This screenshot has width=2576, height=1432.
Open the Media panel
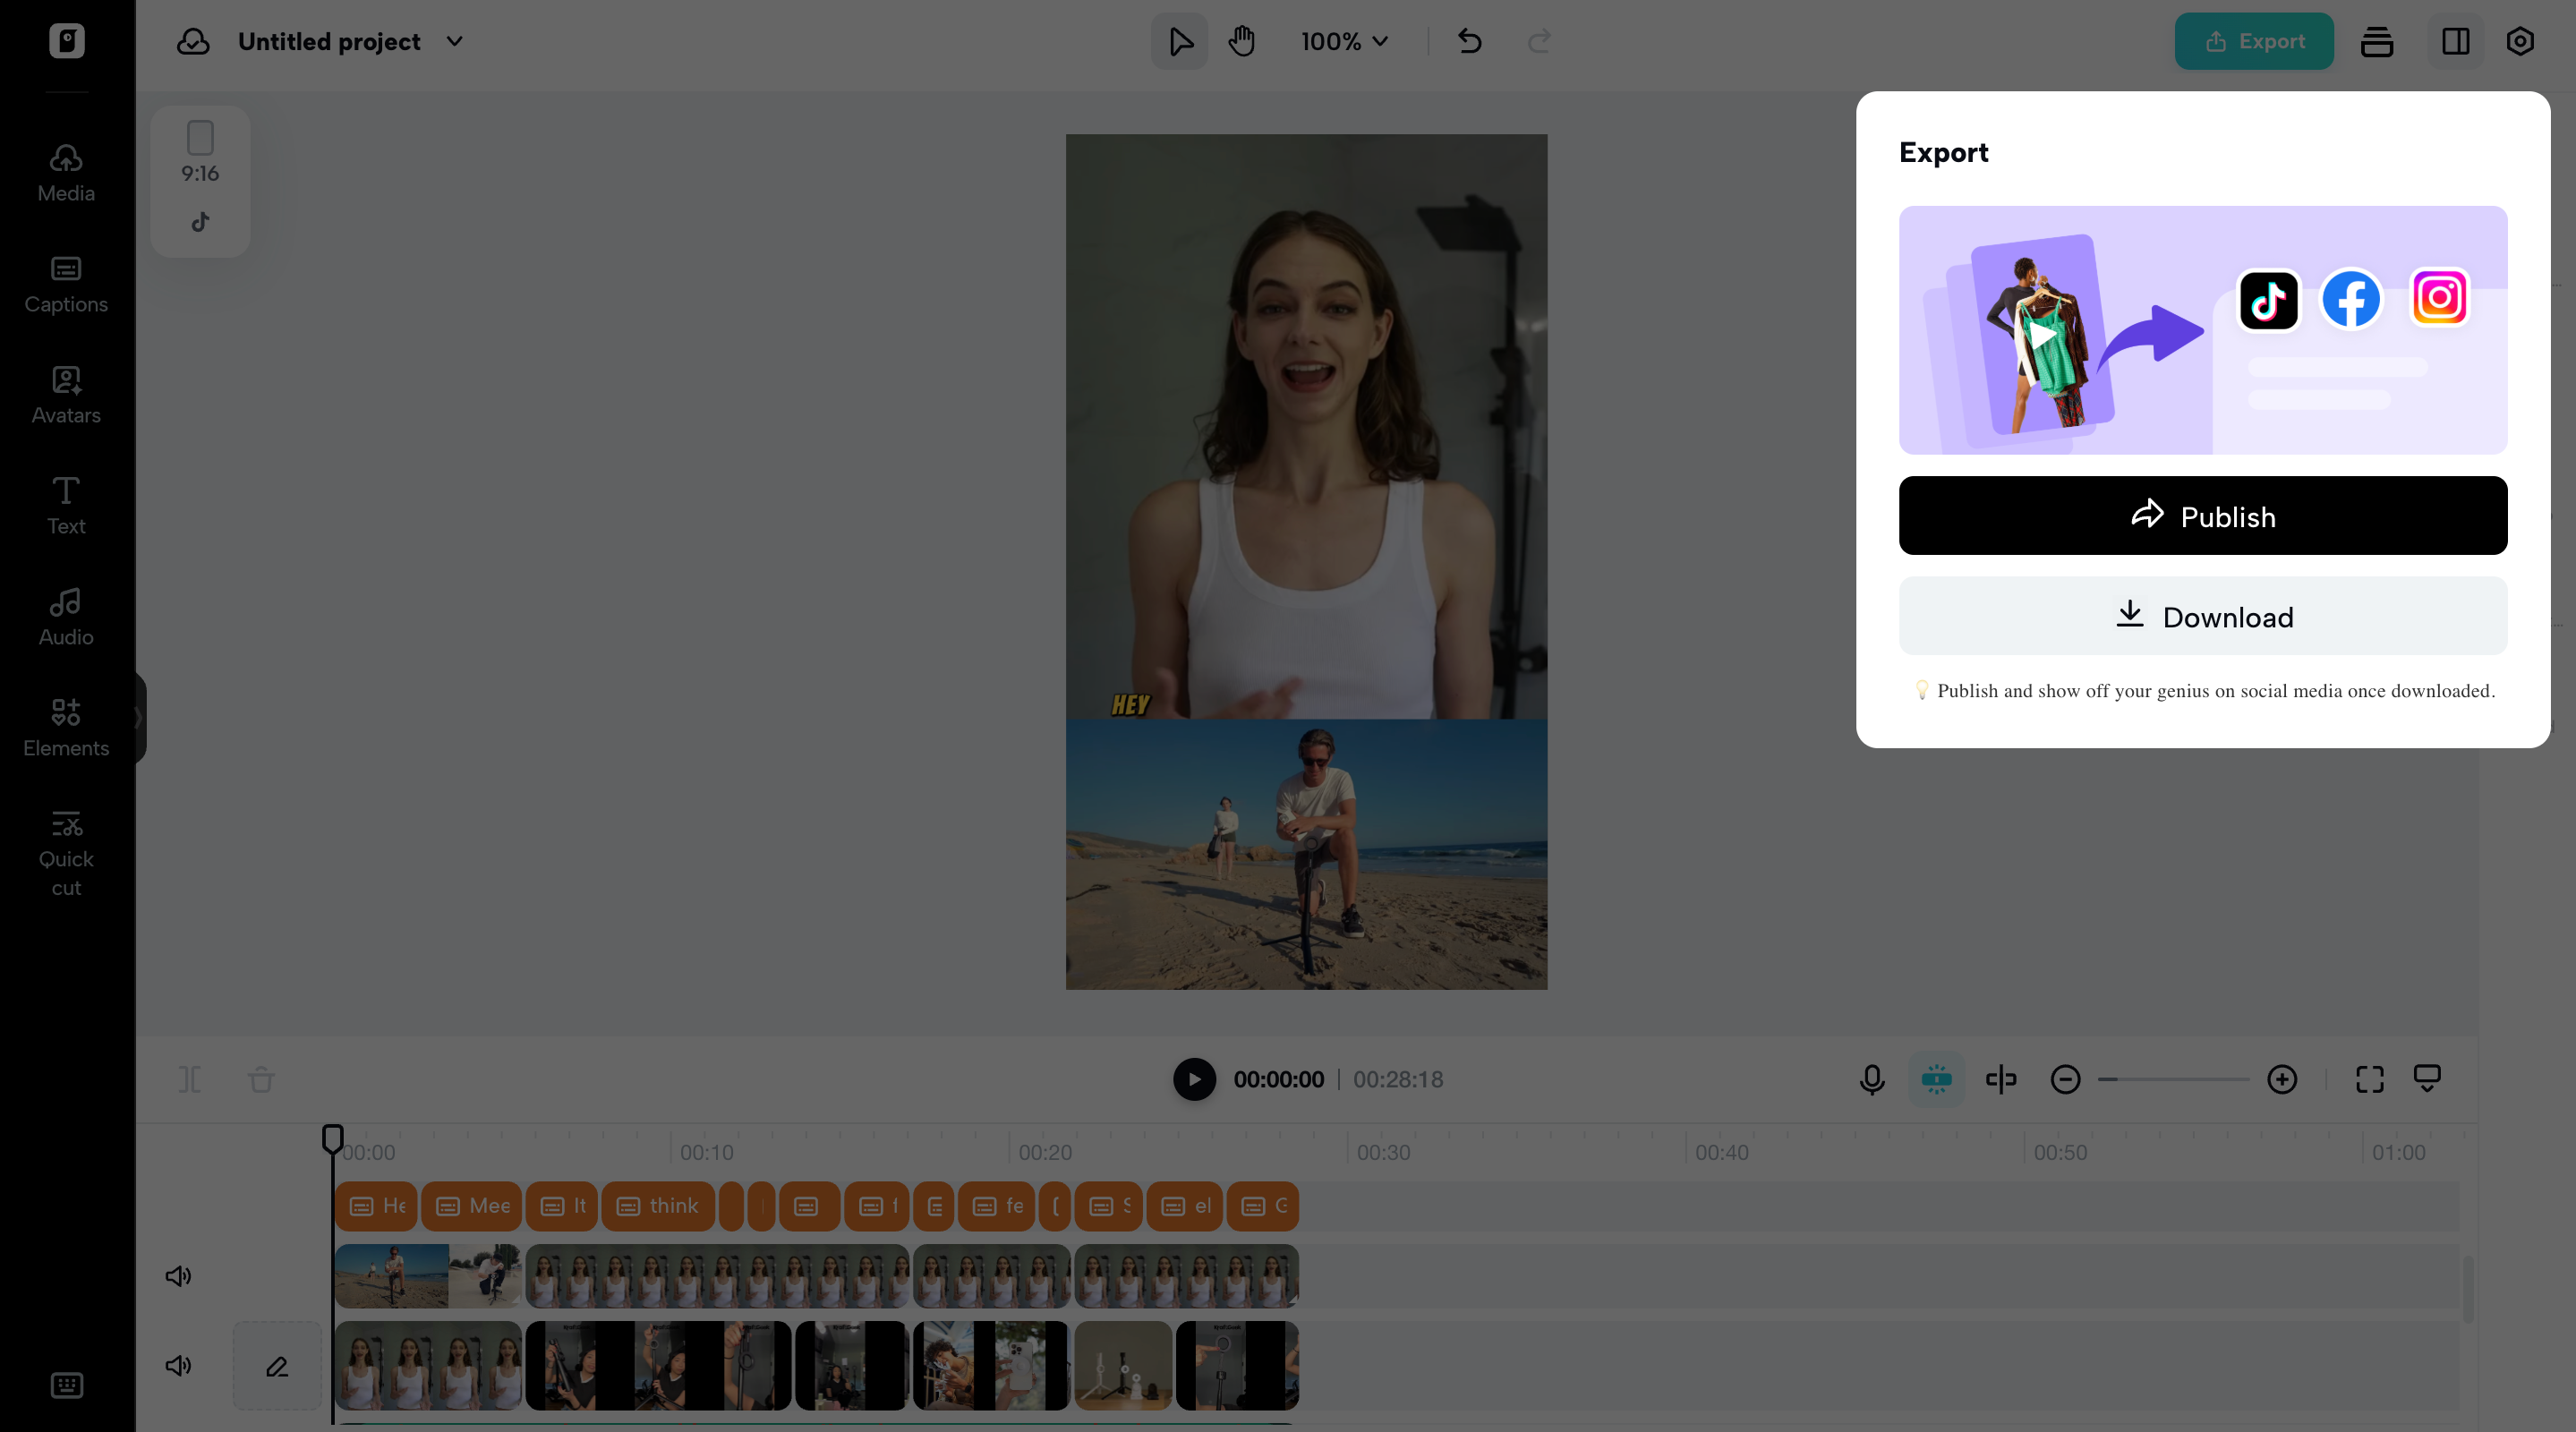tap(66, 173)
